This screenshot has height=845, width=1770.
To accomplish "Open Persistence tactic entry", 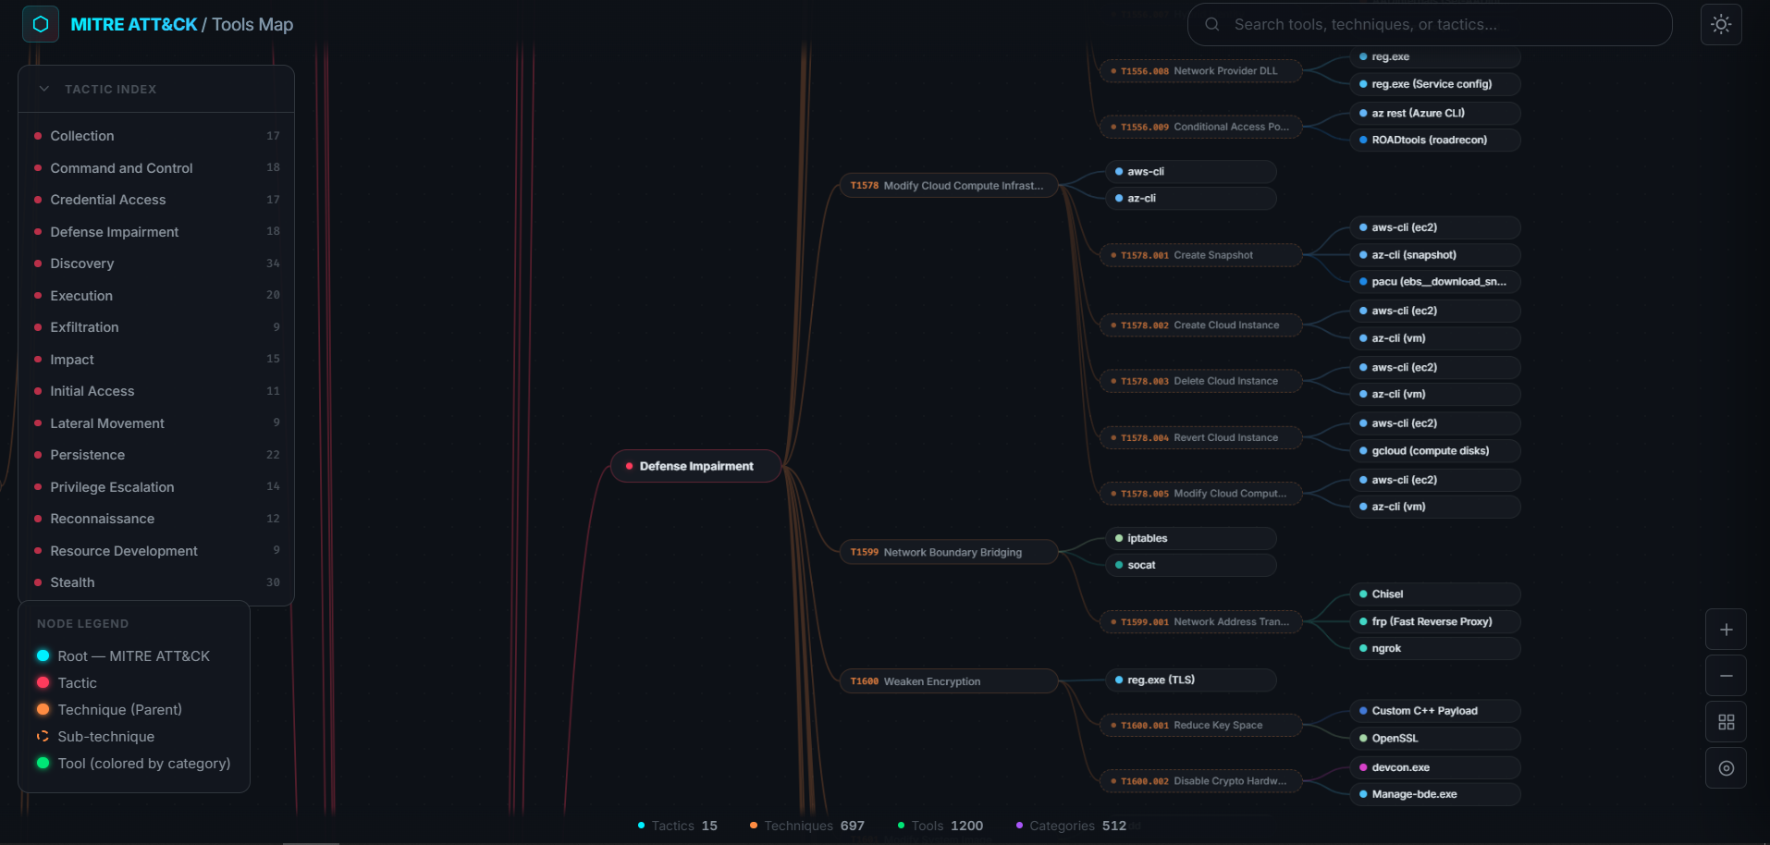I will tap(156, 455).
